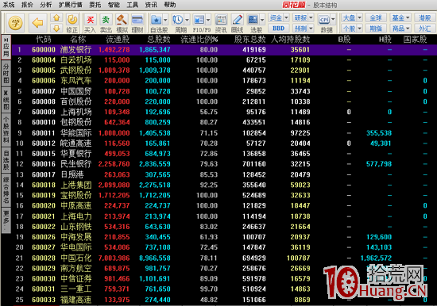Click the 学 learning icon in toolbar
This screenshot has height=306, width=437.
coord(15,22)
